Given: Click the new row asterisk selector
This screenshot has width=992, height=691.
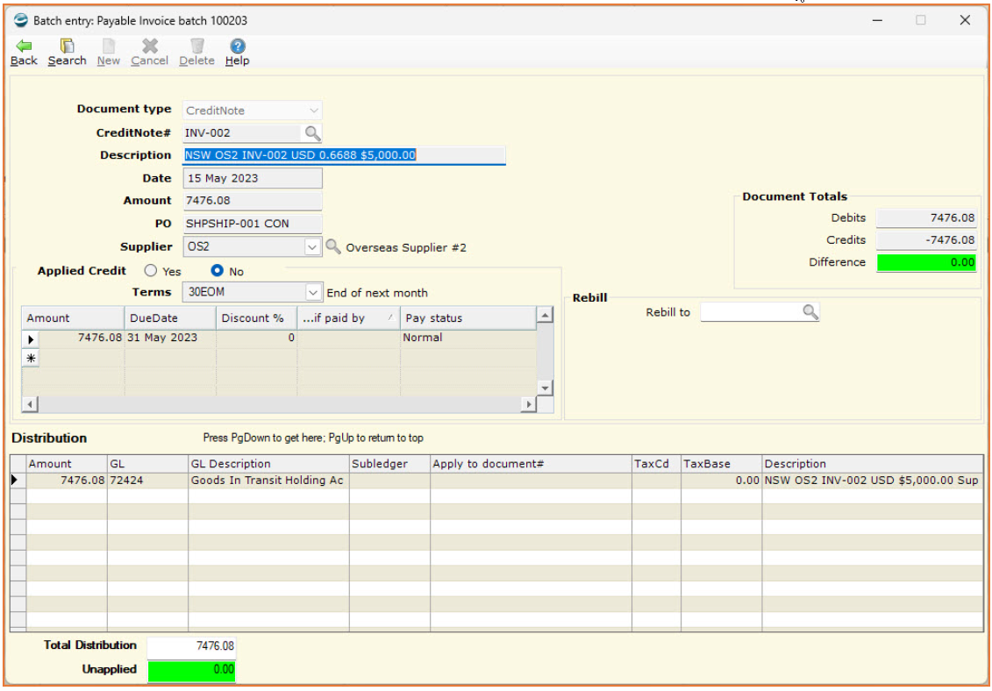Looking at the screenshot, I should tap(31, 358).
